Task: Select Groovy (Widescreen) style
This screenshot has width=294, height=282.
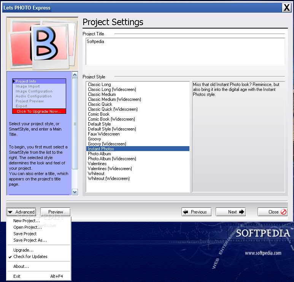Action: point(138,144)
